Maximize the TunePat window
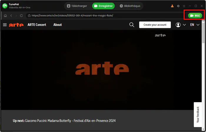Screen dimensions: 206x132 [x=196, y=6]
